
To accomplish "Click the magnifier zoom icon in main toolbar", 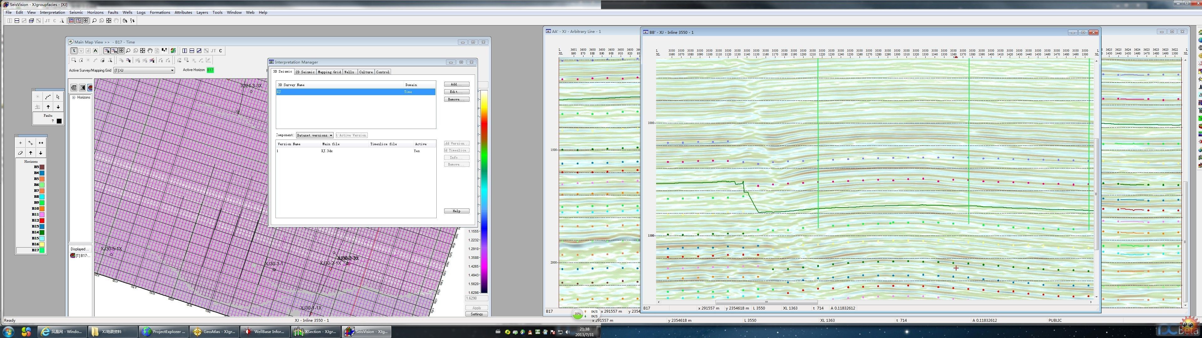I will click(94, 21).
